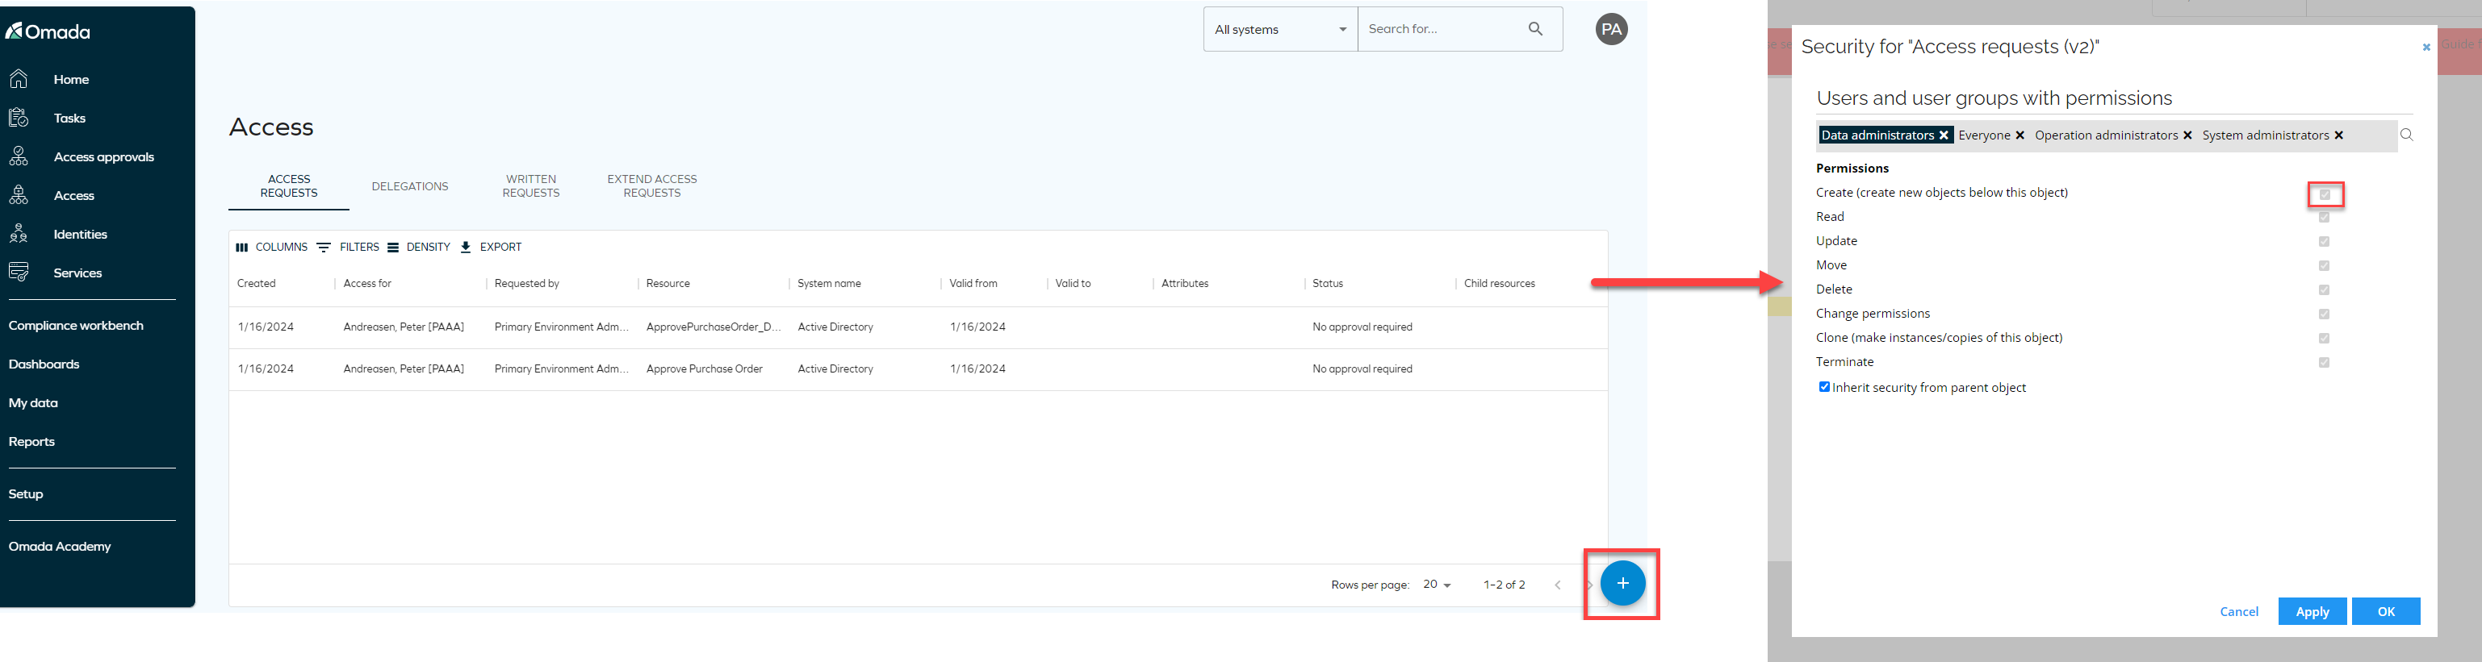Screen dimensions: 2482x662
Task: Select Data administrators group tag
Action: pos(1877,135)
